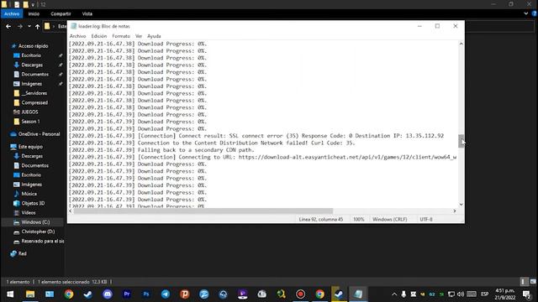The image size is (538, 302).
Task: Select Este equipo in sidebar
Action: pyautogui.click(x=30, y=147)
